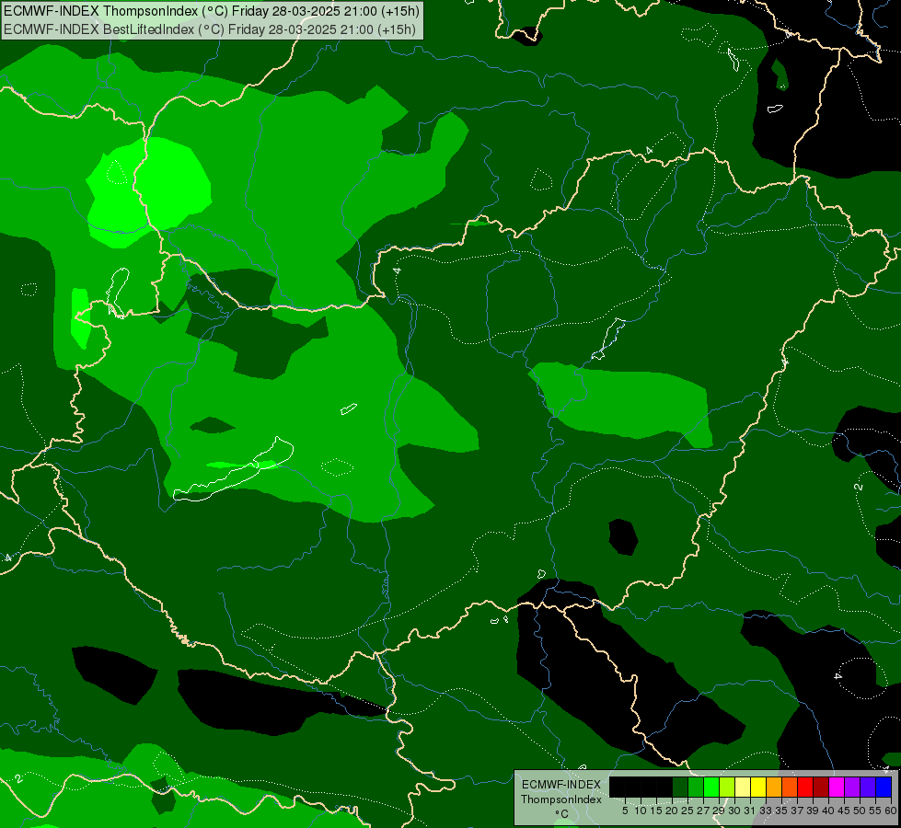Click legend tick value 27

(x=703, y=811)
